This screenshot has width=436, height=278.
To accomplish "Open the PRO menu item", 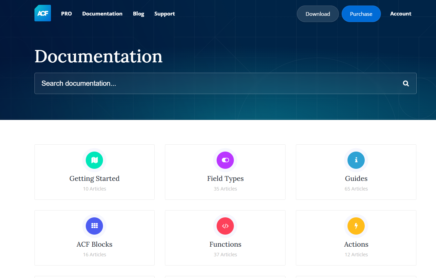I will [x=66, y=14].
